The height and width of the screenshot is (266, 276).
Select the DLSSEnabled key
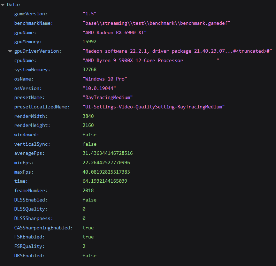pos(31,200)
